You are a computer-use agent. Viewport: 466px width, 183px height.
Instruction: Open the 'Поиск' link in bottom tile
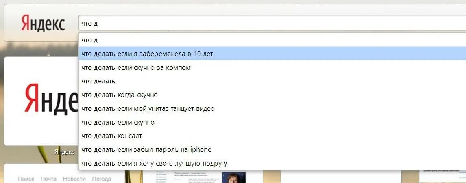click(x=26, y=179)
